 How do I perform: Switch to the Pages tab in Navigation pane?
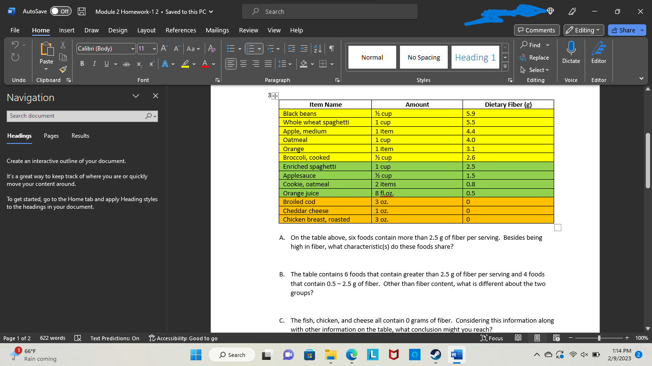pyautogui.click(x=51, y=136)
